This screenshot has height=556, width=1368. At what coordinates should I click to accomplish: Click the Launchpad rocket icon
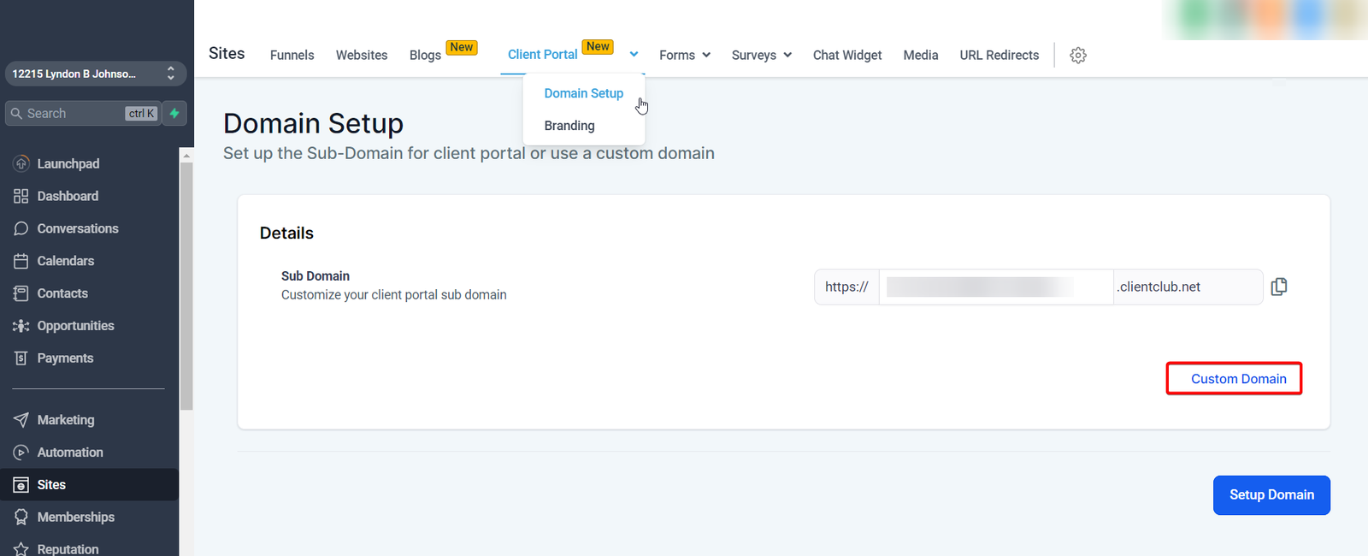point(21,163)
